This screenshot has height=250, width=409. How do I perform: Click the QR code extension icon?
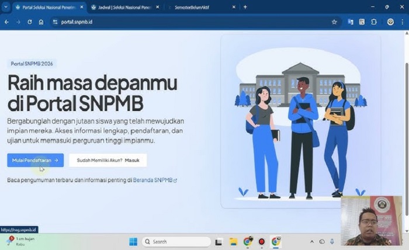(x=362, y=22)
